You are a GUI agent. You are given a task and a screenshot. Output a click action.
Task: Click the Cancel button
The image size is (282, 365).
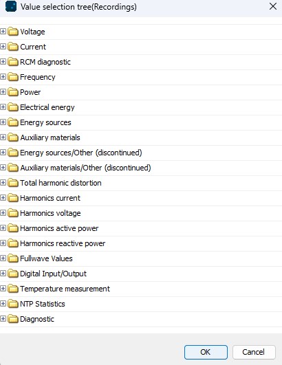tap(254, 352)
